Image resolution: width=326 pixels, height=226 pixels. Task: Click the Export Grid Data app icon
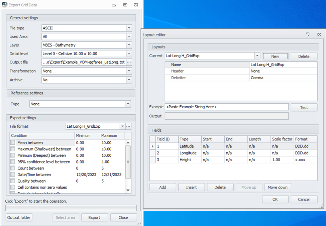(5, 5)
